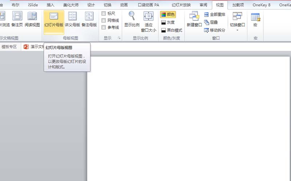Open Notes Master (备注母版) view
291x181 pixels.
coord(89,19)
